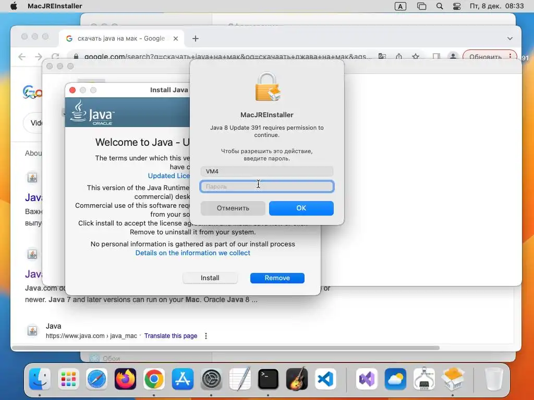The width and height of the screenshot is (534, 400).
Task: Open Spotlight search in menu bar
Action: point(440,6)
